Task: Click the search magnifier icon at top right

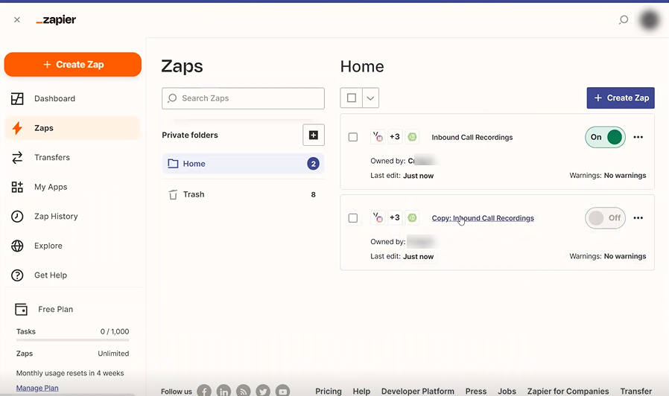Action: point(624,19)
